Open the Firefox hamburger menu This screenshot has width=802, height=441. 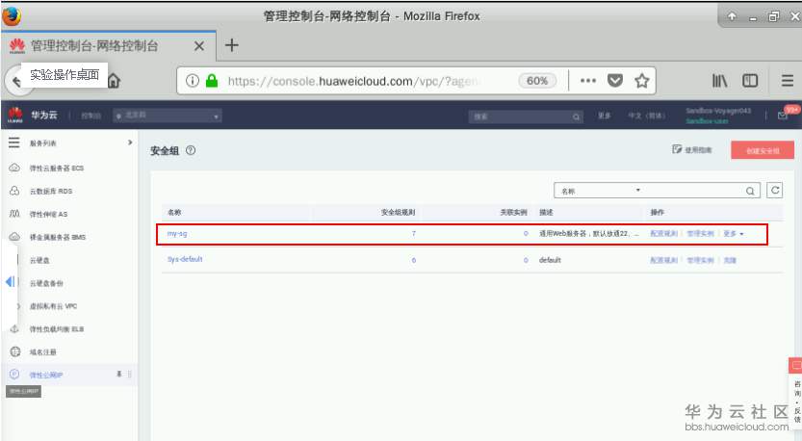tap(788, 80)
